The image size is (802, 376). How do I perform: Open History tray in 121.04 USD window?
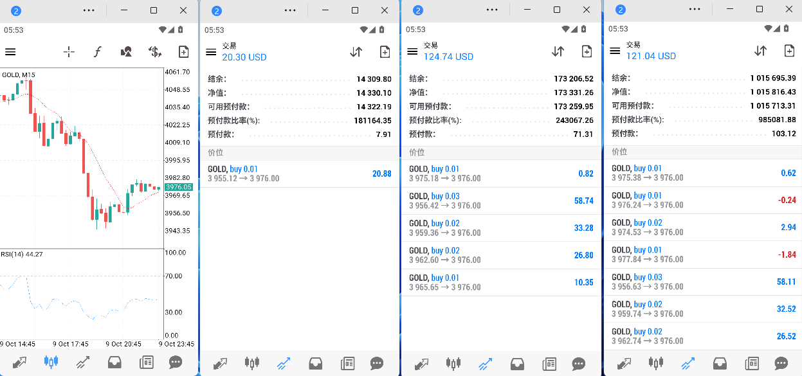point(720,364)
